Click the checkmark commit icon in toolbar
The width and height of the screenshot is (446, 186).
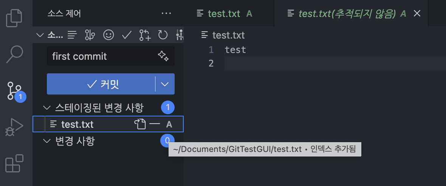click(126, 35)
